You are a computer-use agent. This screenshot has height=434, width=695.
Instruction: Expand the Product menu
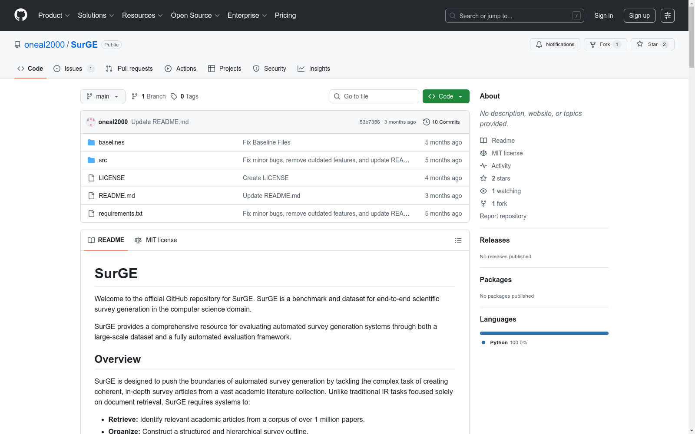(x=54, y=16)
